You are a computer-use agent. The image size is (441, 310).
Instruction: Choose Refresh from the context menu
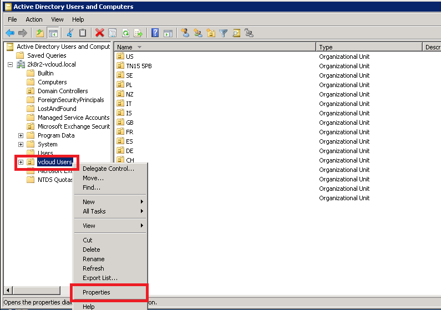pyautogui.click(x=110, y=268)
